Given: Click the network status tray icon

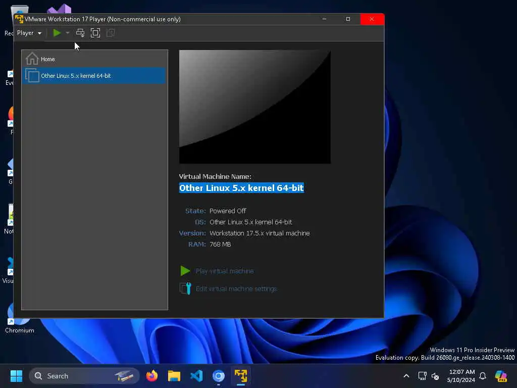Looking at the screenshot, I should tap(423, 376).
